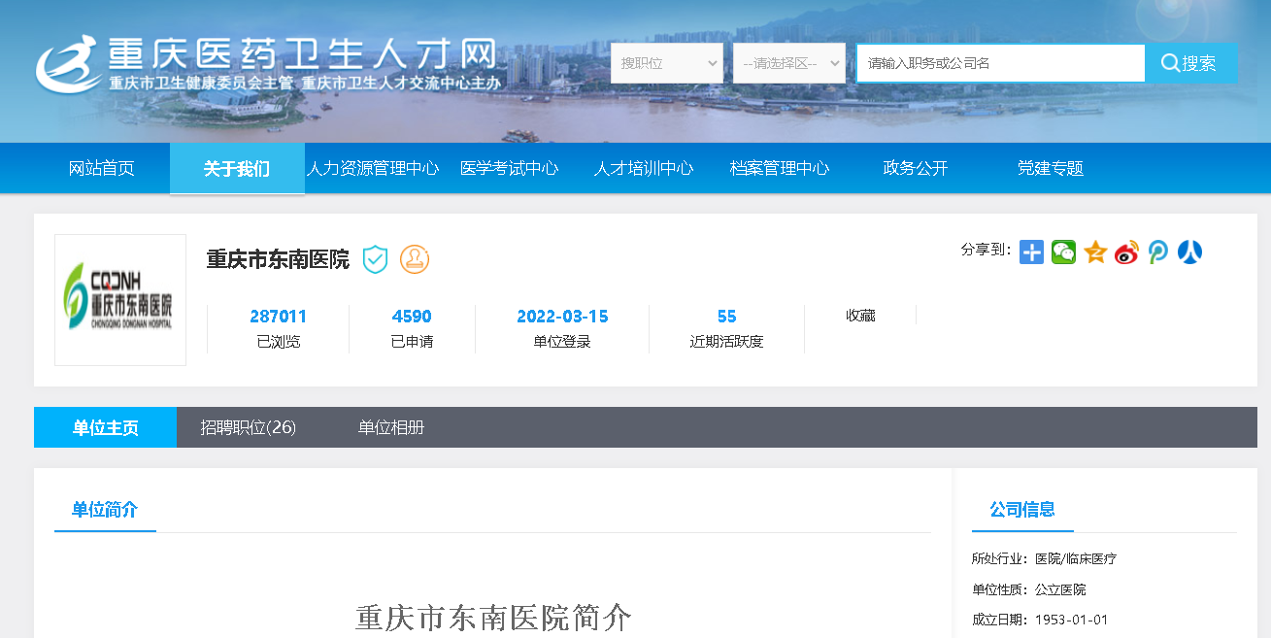The image size is (1271, 638).
Task: Share to Sina Weibo icon
Action: (x=1126, y=252)
